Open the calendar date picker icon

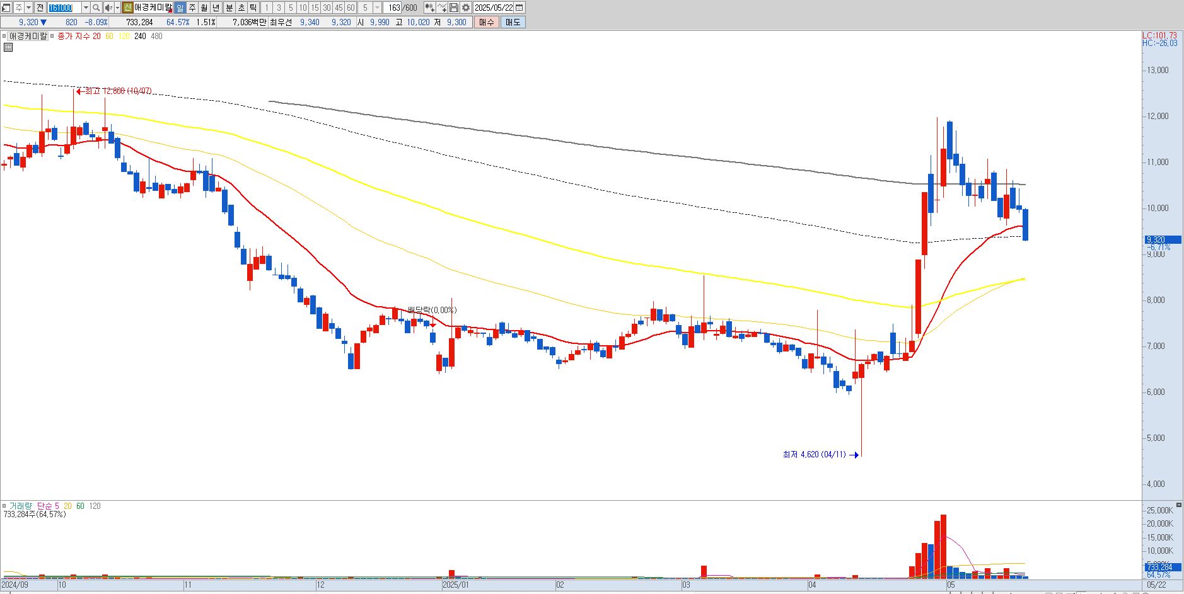coord(519,8)
